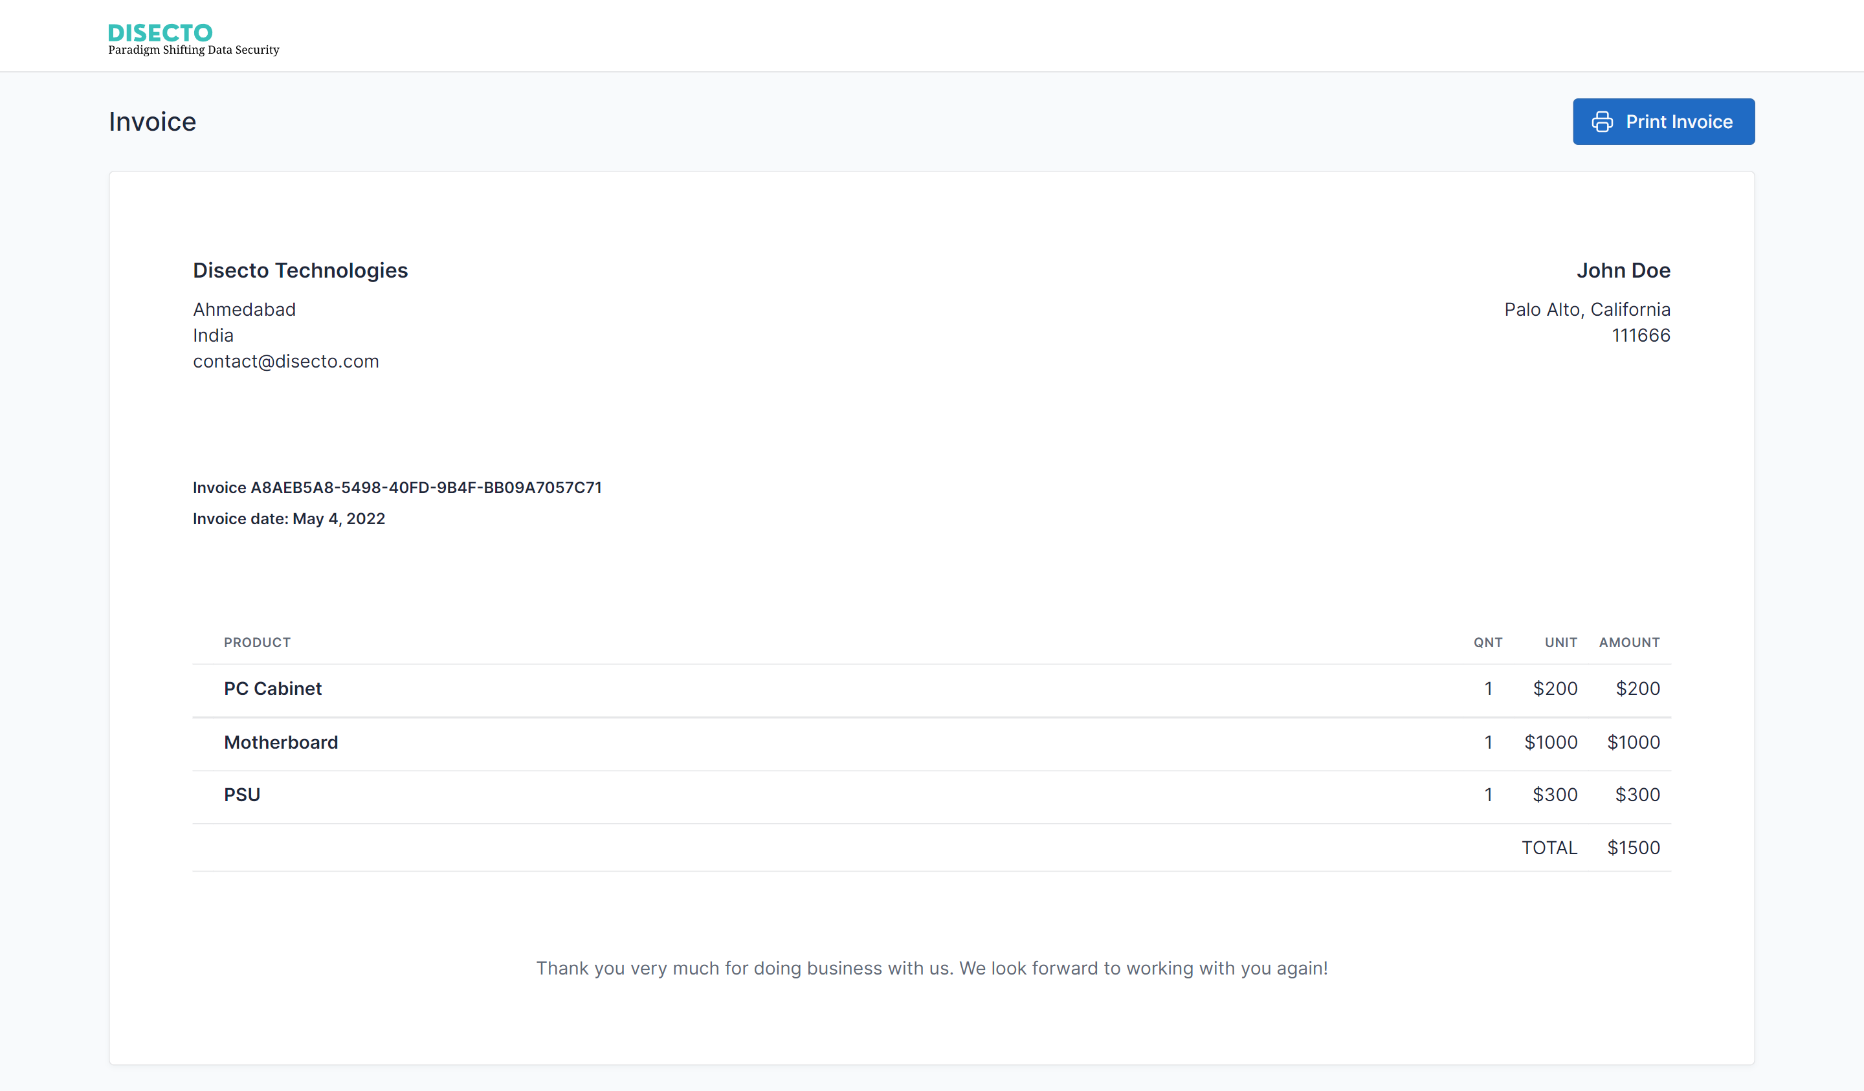
Task: Click the DISECTO logo
Action: click(x=160, y=32)
